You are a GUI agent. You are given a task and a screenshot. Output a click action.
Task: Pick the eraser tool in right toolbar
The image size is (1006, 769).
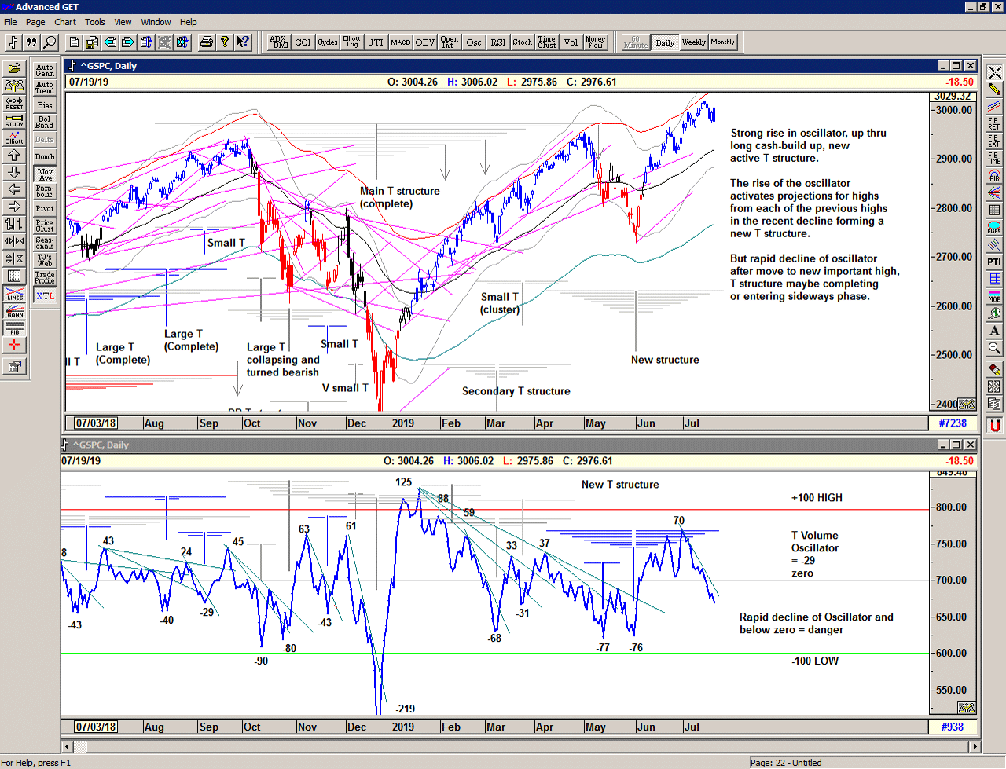[x=994, y=369]
